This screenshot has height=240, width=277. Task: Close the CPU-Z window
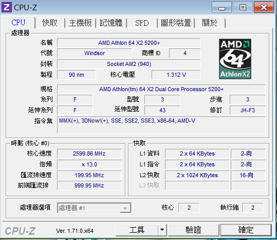tap(264, 7)
